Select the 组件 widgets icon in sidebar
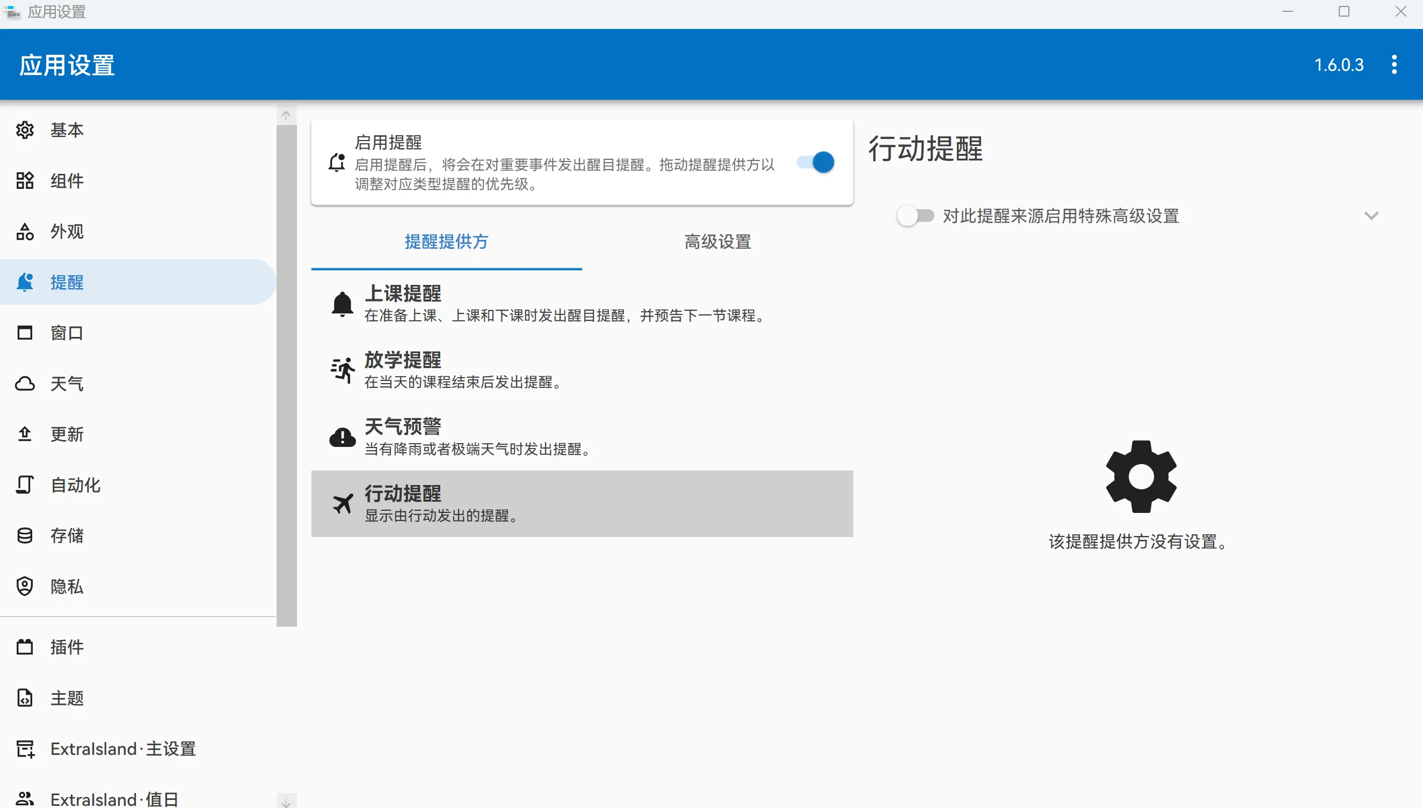Screen dimensions: 1423x808 click(25, 181)
